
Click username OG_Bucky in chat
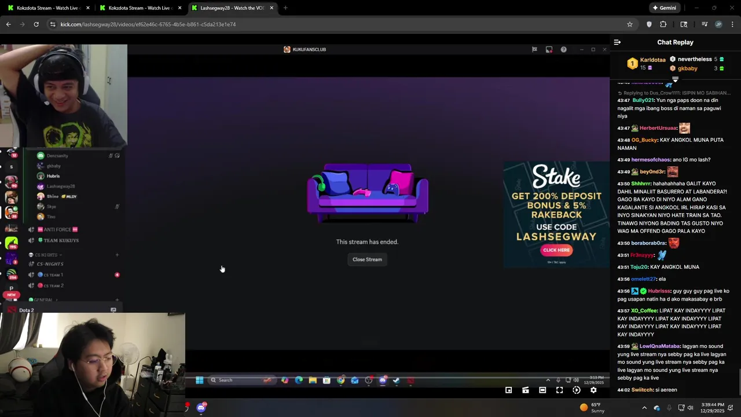(644, 140)
